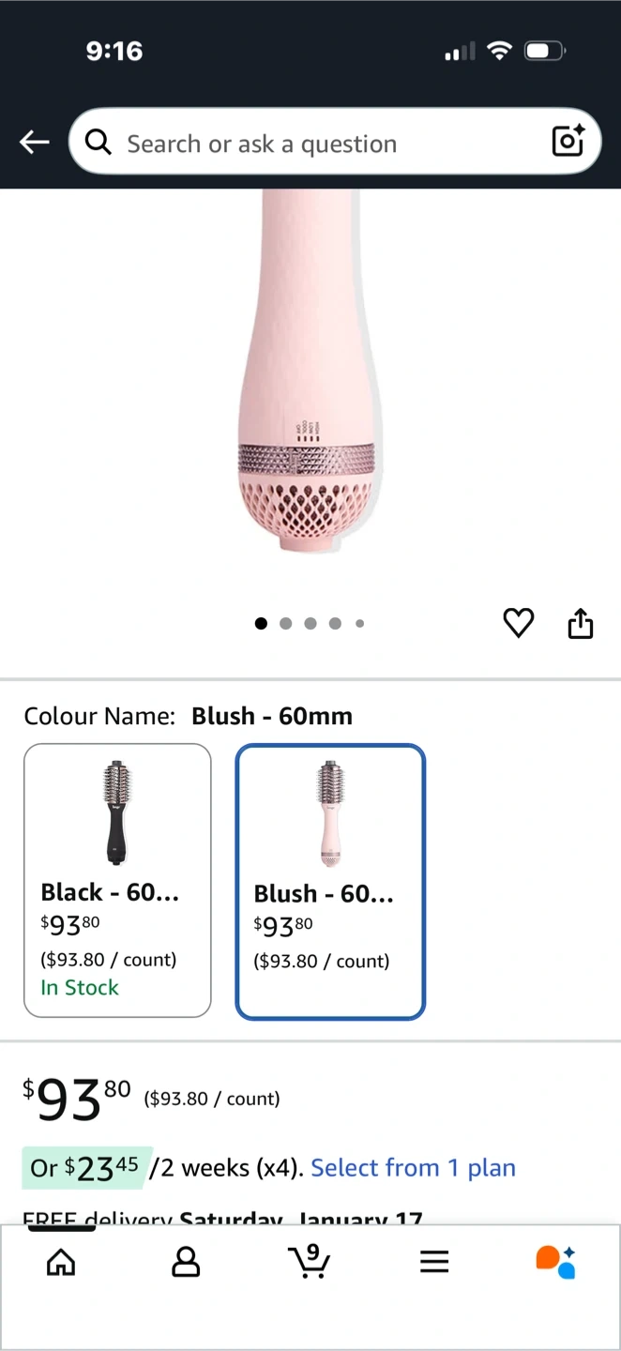Open 'Select from 1 plan' link
Image resolution: width=621 pixels, height=1351 pixels.
coord(413,1168)
